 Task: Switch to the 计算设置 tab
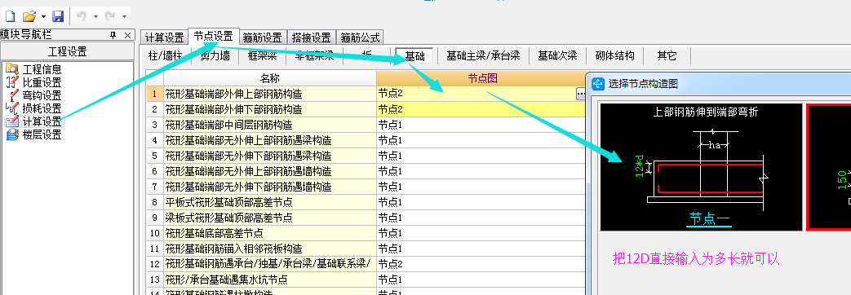point(164,37)
